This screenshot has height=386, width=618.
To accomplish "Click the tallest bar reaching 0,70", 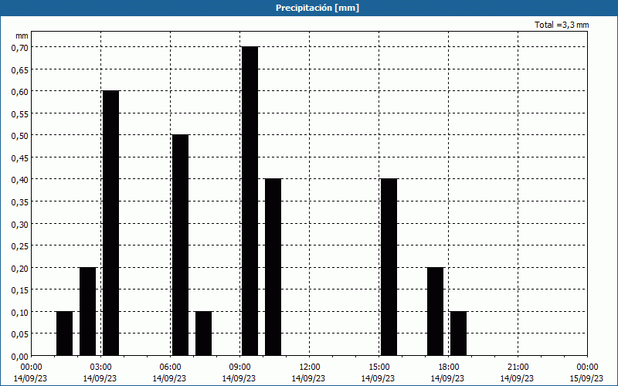I will click(250, 201).
